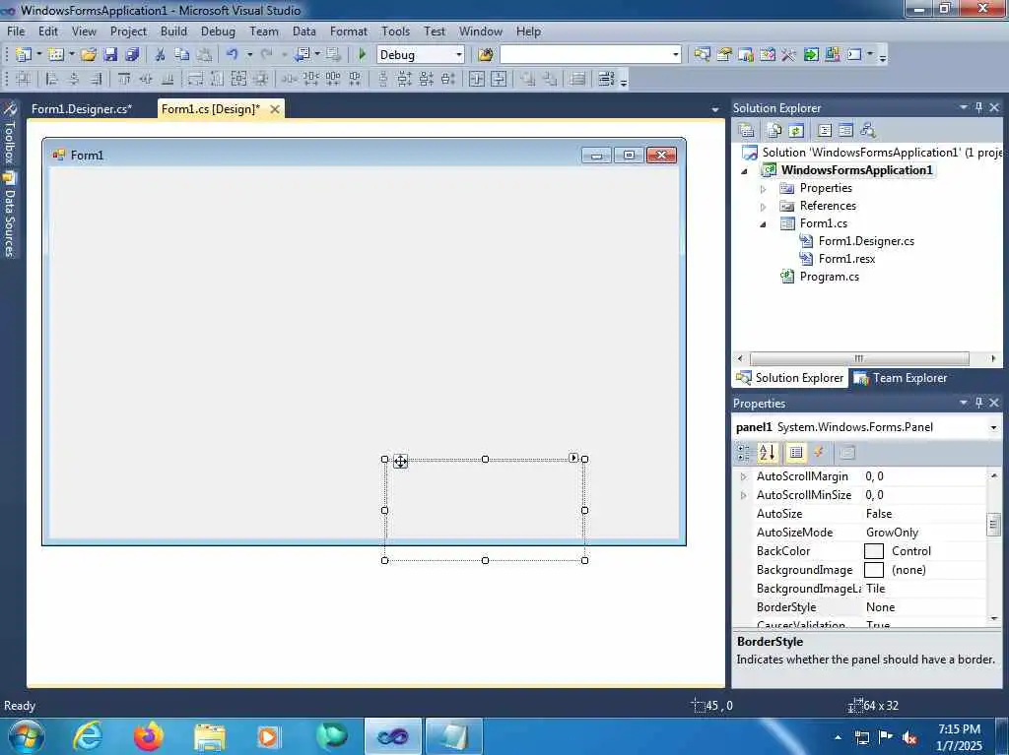Click the Save All icon
1009x755 pixels.
133,55
